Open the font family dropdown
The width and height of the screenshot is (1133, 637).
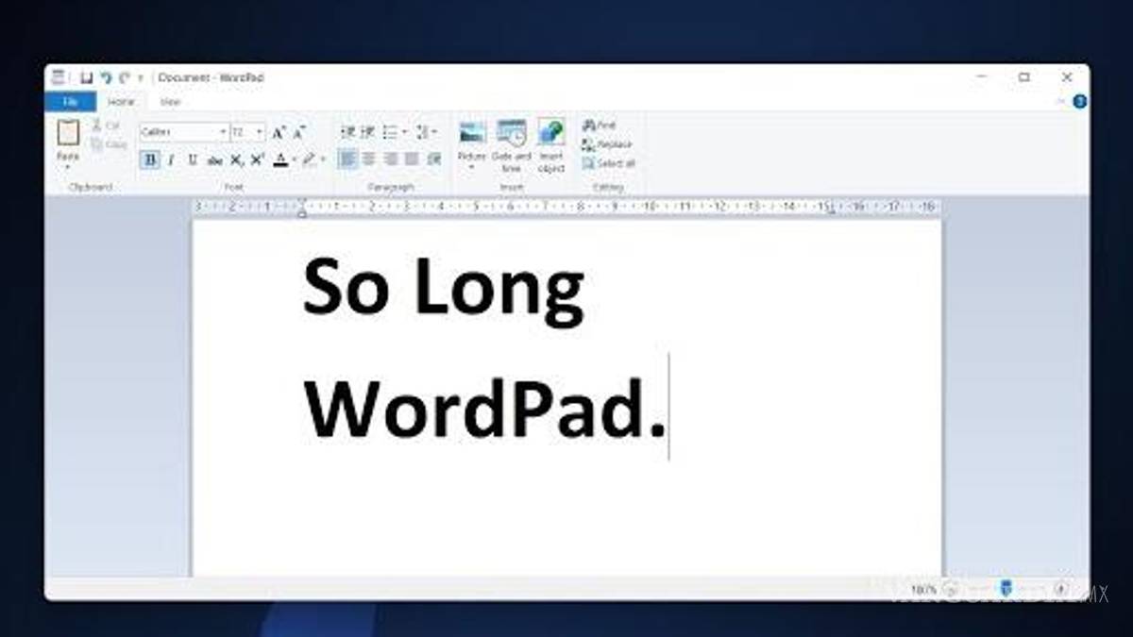click(224, 133)
